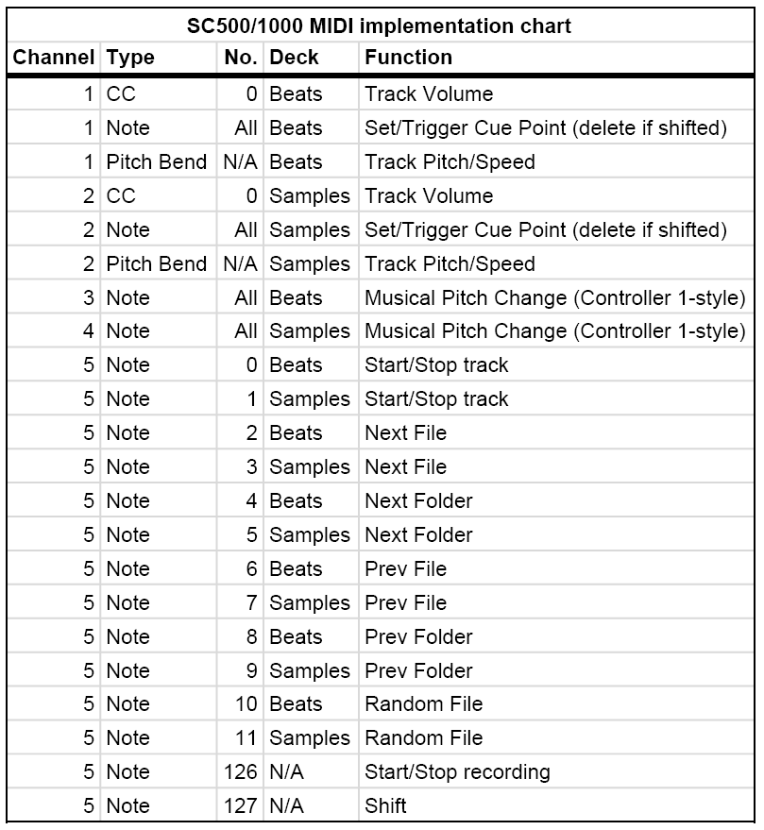The image size is (764, 830).
Task: Select the 'Function' column header
Action: pos(409,58)
